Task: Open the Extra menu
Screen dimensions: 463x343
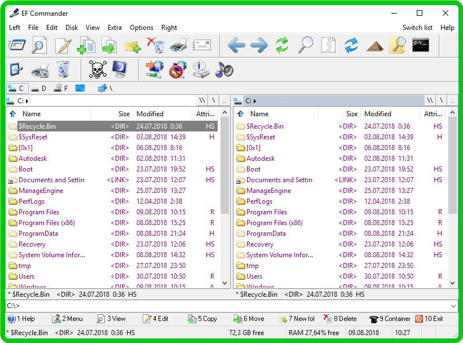Action: click(x=114, y=28)
